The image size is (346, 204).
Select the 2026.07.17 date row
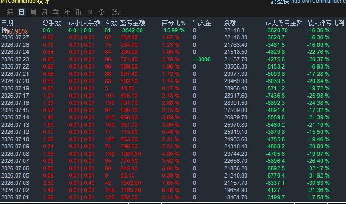[x=15, y=96]
